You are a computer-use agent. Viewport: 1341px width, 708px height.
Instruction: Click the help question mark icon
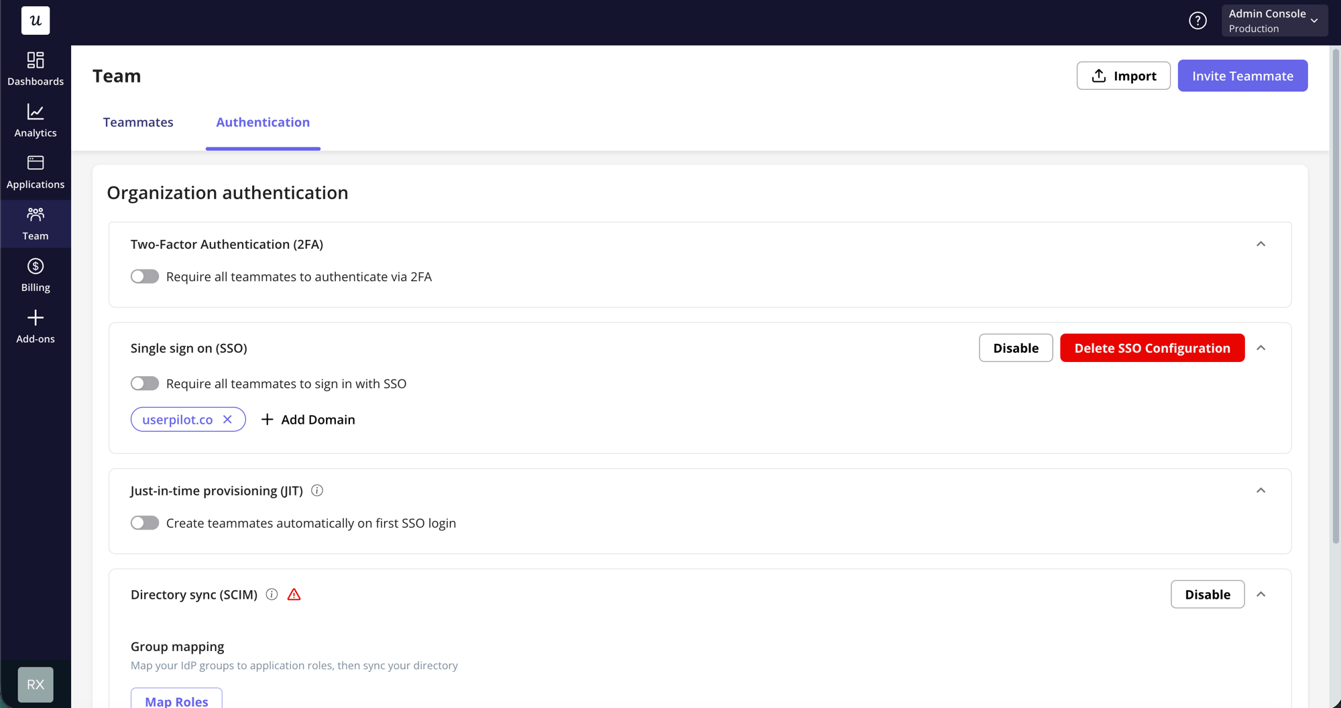tap(1198, 21)
